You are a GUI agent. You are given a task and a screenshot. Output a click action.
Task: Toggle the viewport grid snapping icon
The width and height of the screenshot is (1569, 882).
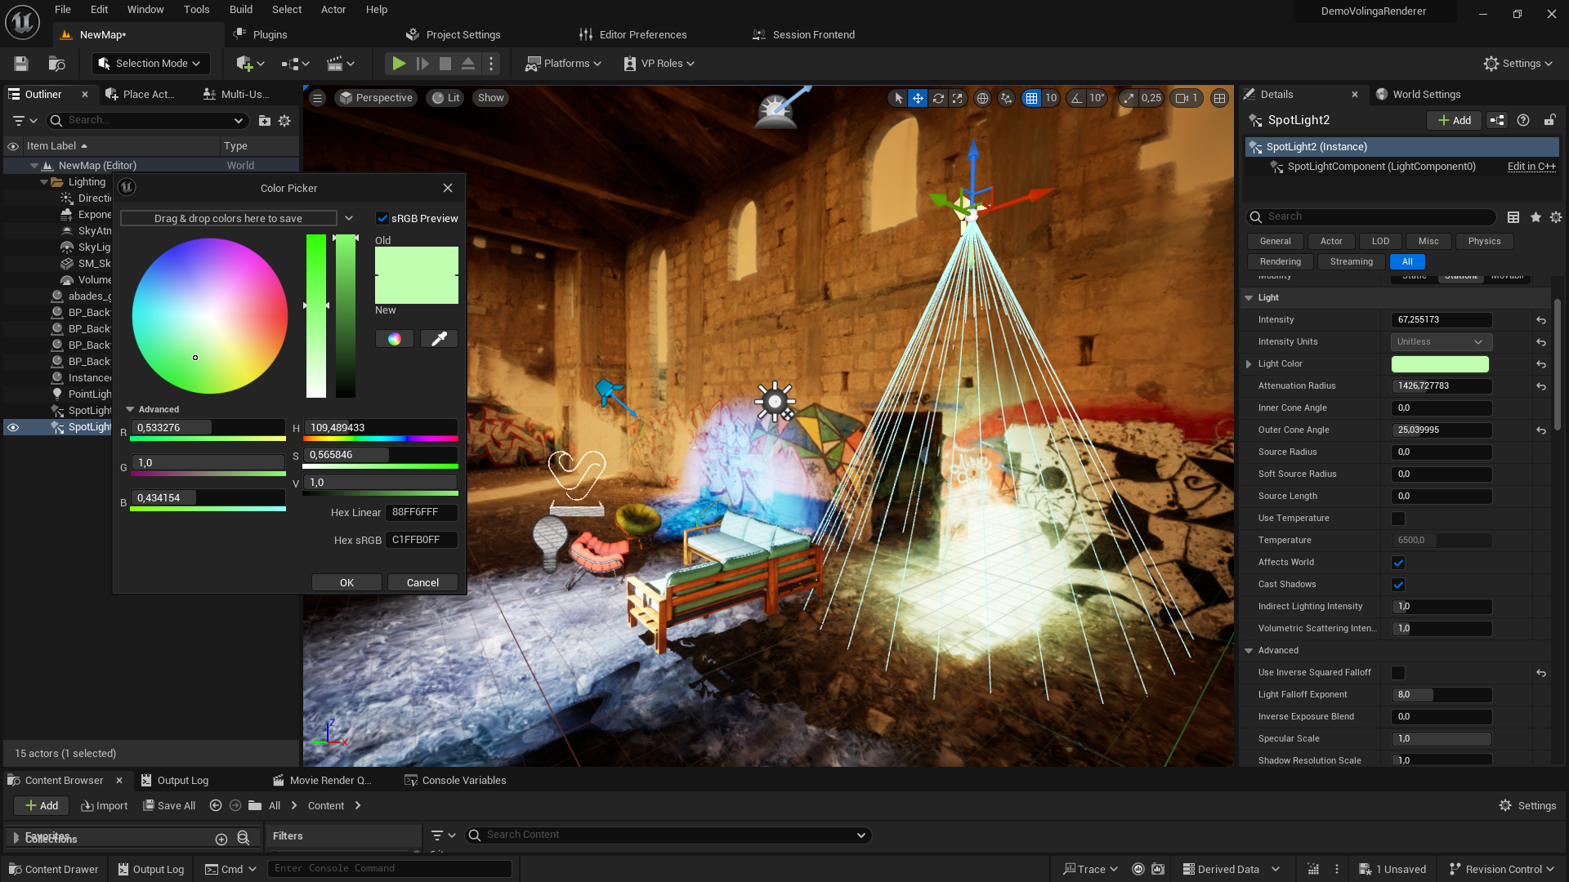pyautogui.click(x=1031, y=98)
